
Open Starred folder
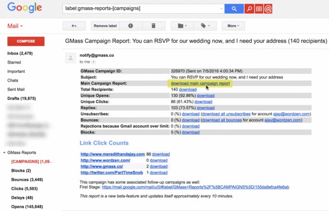(14, 62)
